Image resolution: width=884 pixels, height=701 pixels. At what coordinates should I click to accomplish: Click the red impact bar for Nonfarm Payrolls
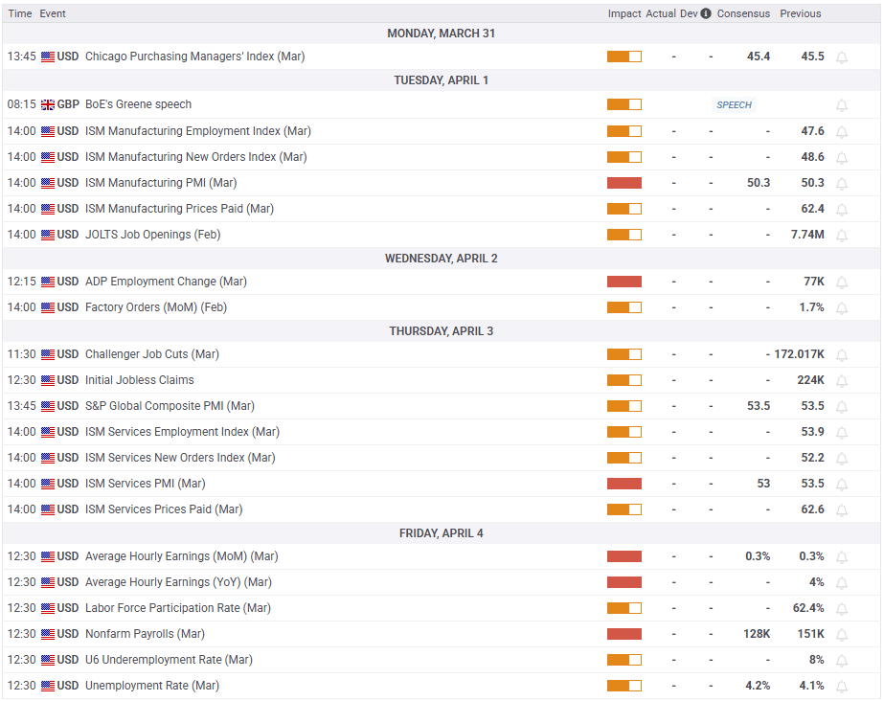pos(624,634)
